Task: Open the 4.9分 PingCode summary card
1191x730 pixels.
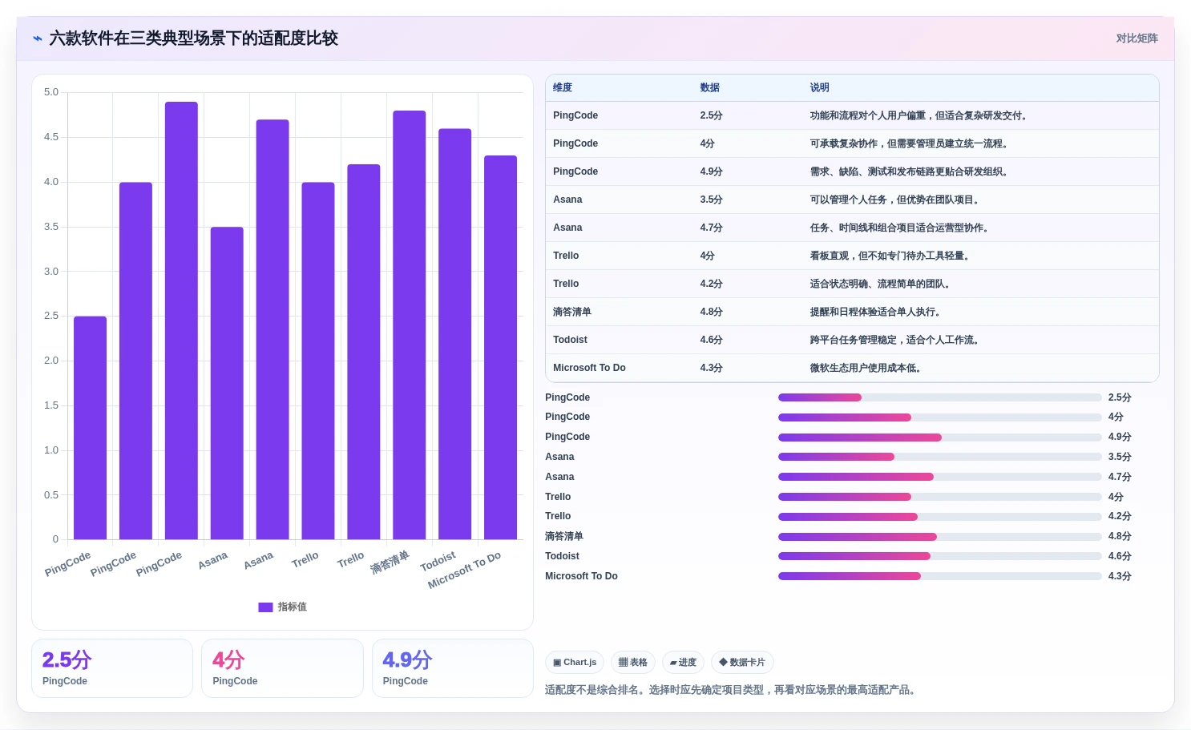Action: tap(453, 668)
